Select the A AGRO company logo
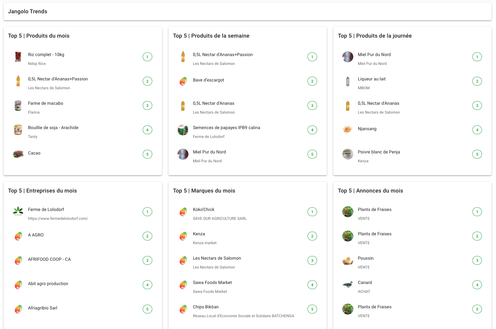Viewport: 496px width, 329px height. 18,236
